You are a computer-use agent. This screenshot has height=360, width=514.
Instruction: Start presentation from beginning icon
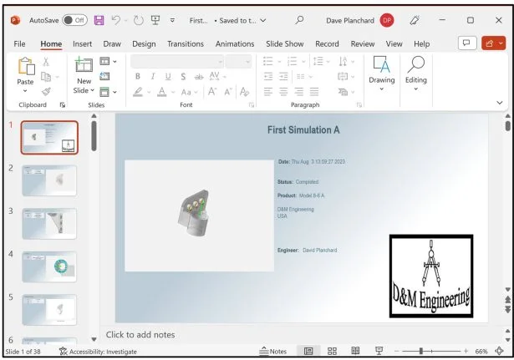coord(155,20)
